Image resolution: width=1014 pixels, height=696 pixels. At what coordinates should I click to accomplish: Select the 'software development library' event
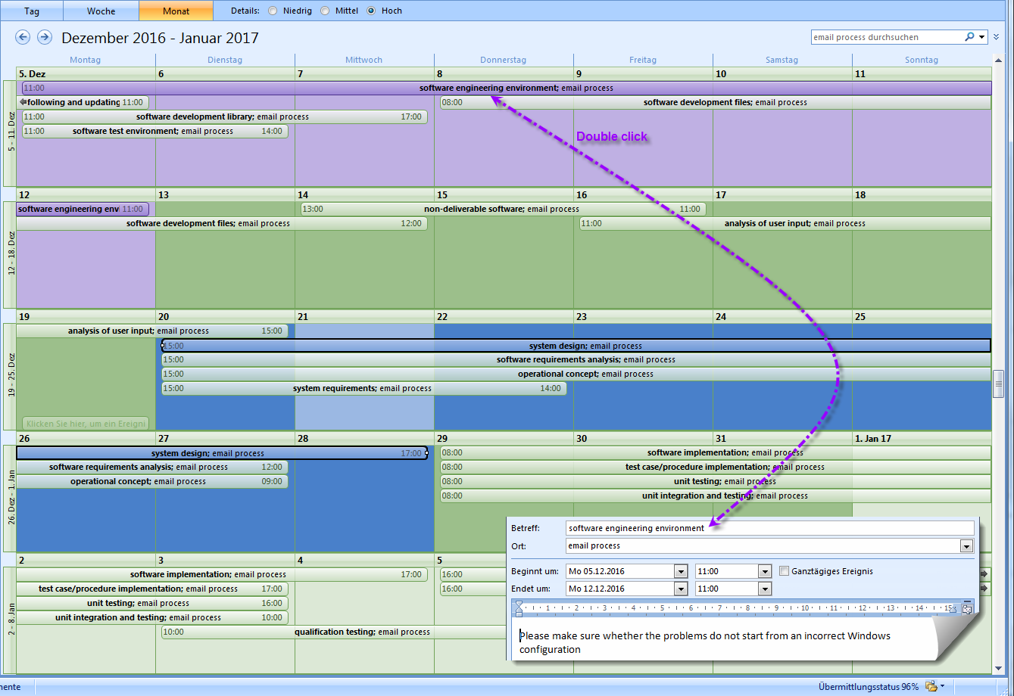(x=224, y=117)
